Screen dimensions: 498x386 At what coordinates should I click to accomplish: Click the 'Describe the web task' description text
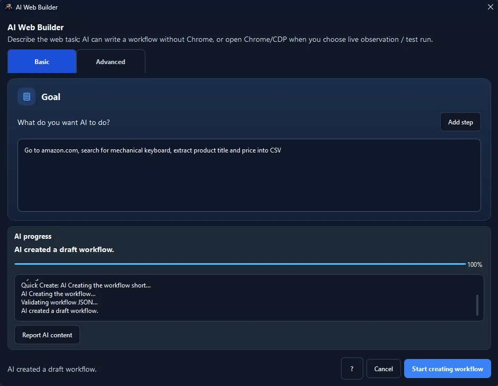pos(220,39)
